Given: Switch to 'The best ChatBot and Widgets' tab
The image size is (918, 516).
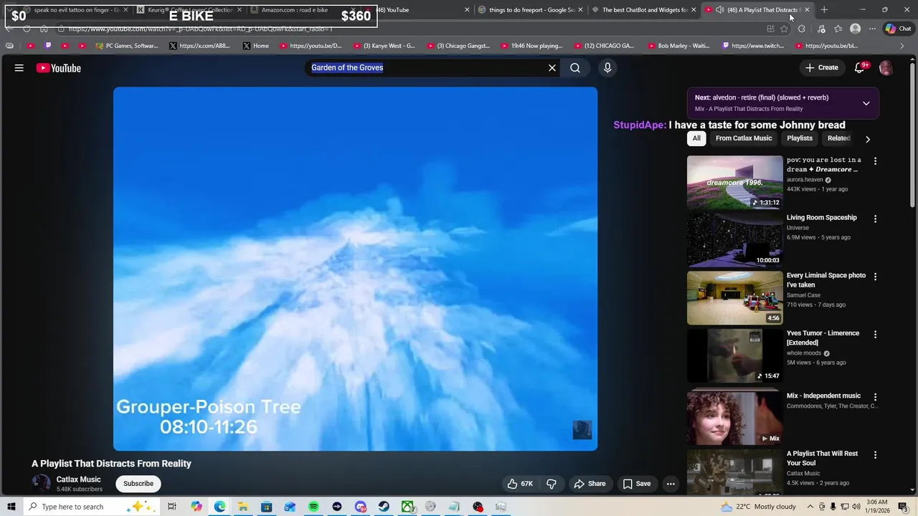Looking at the screenshot, I should point(643,10).
